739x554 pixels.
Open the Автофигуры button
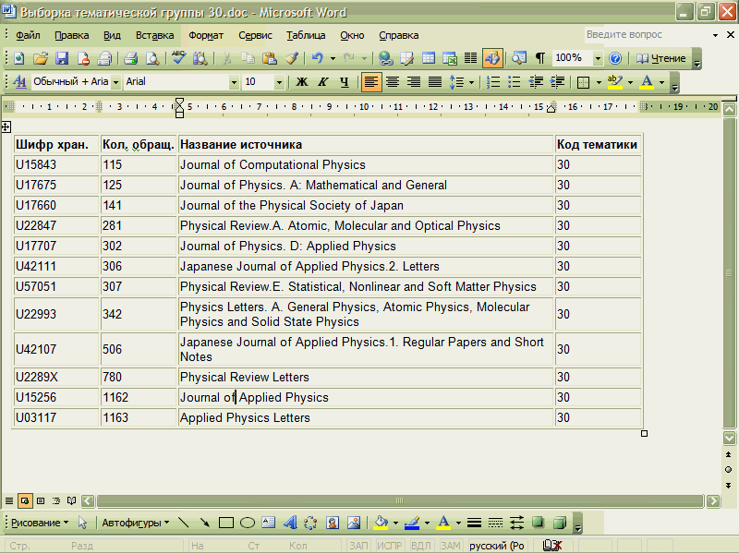(x=135, y=523)
